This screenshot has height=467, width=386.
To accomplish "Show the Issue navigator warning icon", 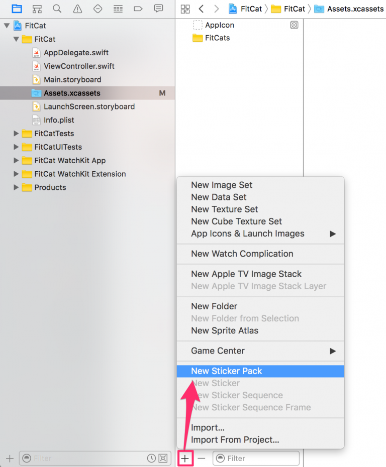I will click(x=77, y=9).
